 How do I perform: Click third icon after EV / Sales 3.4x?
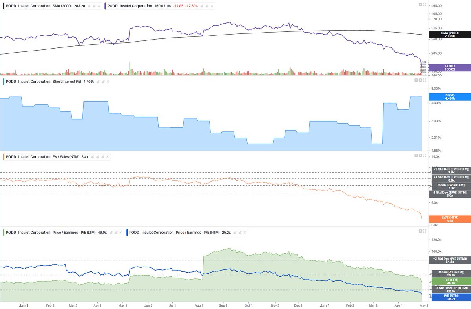[103, 157]
